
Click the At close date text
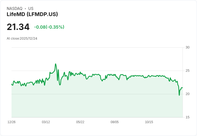click(22, 39)
